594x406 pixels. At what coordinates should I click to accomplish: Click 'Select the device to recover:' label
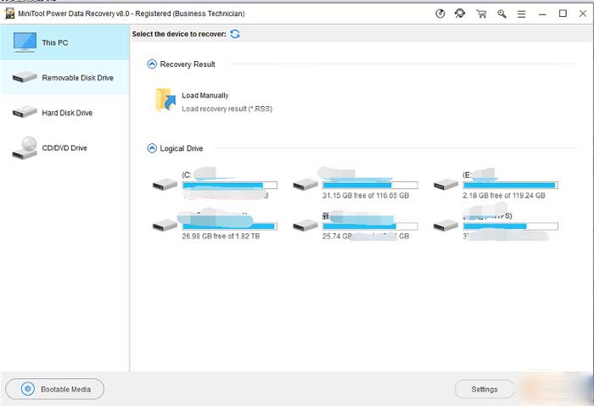pos(179,34)
